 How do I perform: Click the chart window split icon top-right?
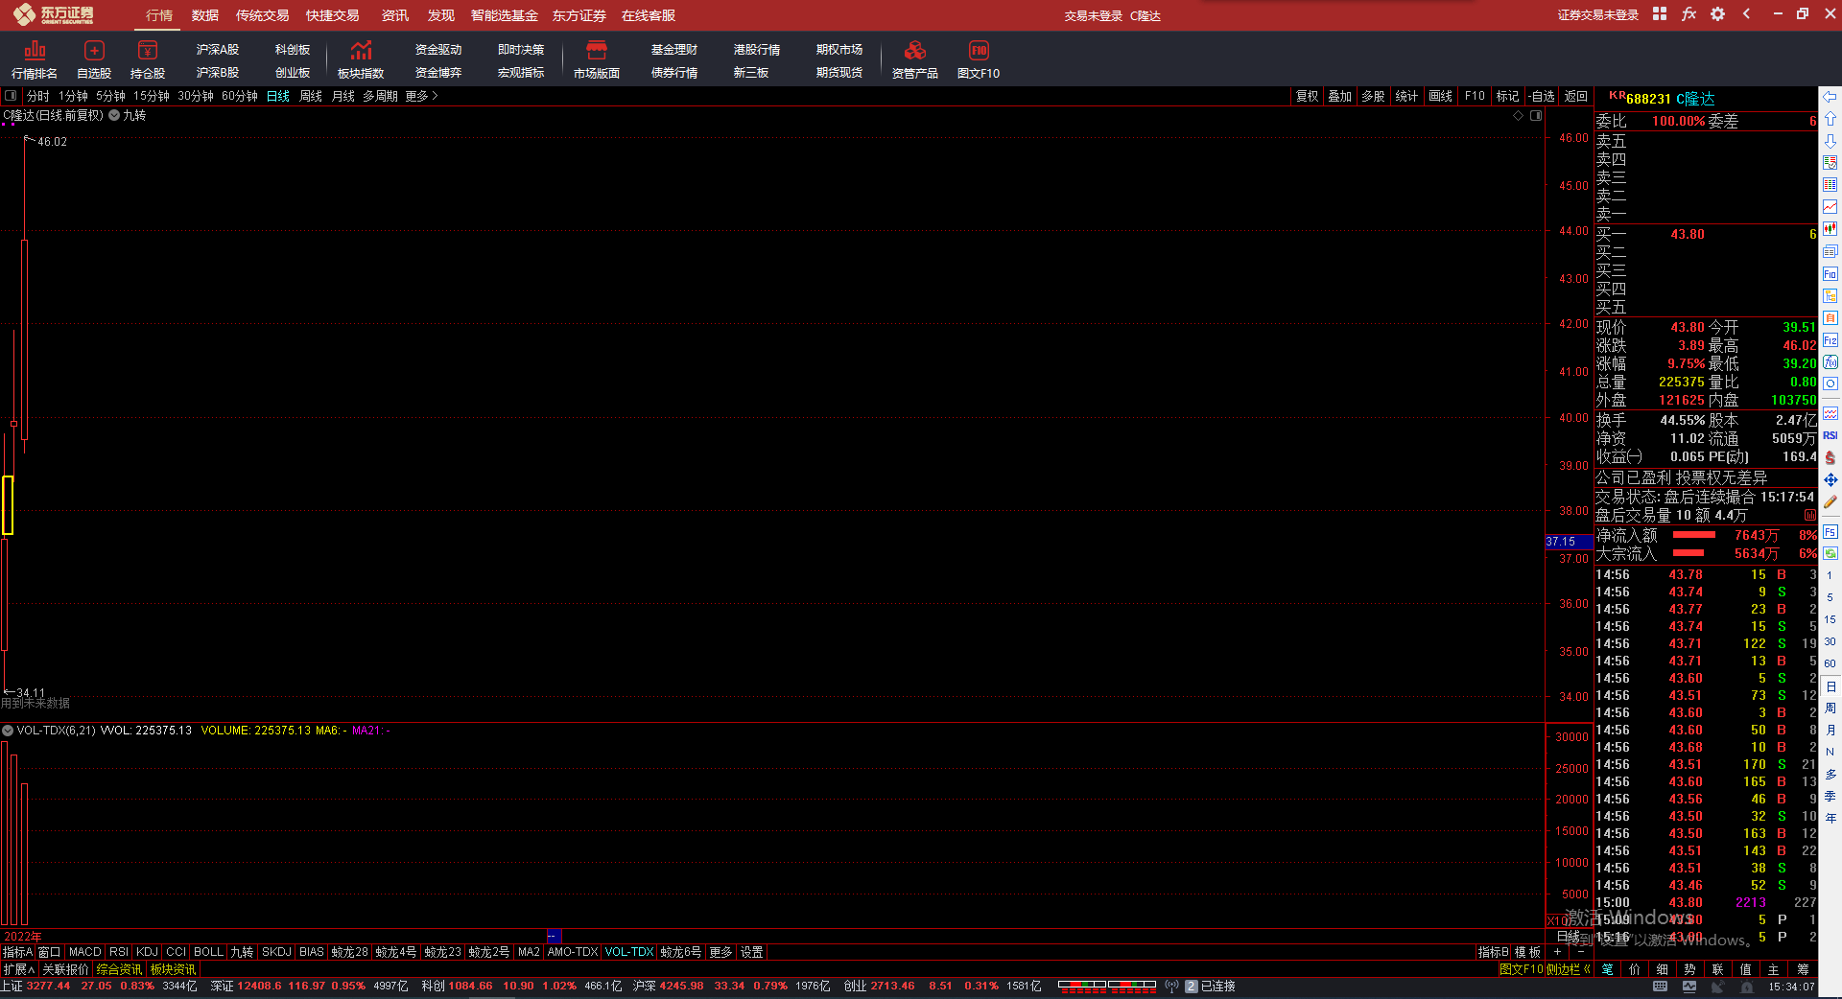tap(1536, 116)
